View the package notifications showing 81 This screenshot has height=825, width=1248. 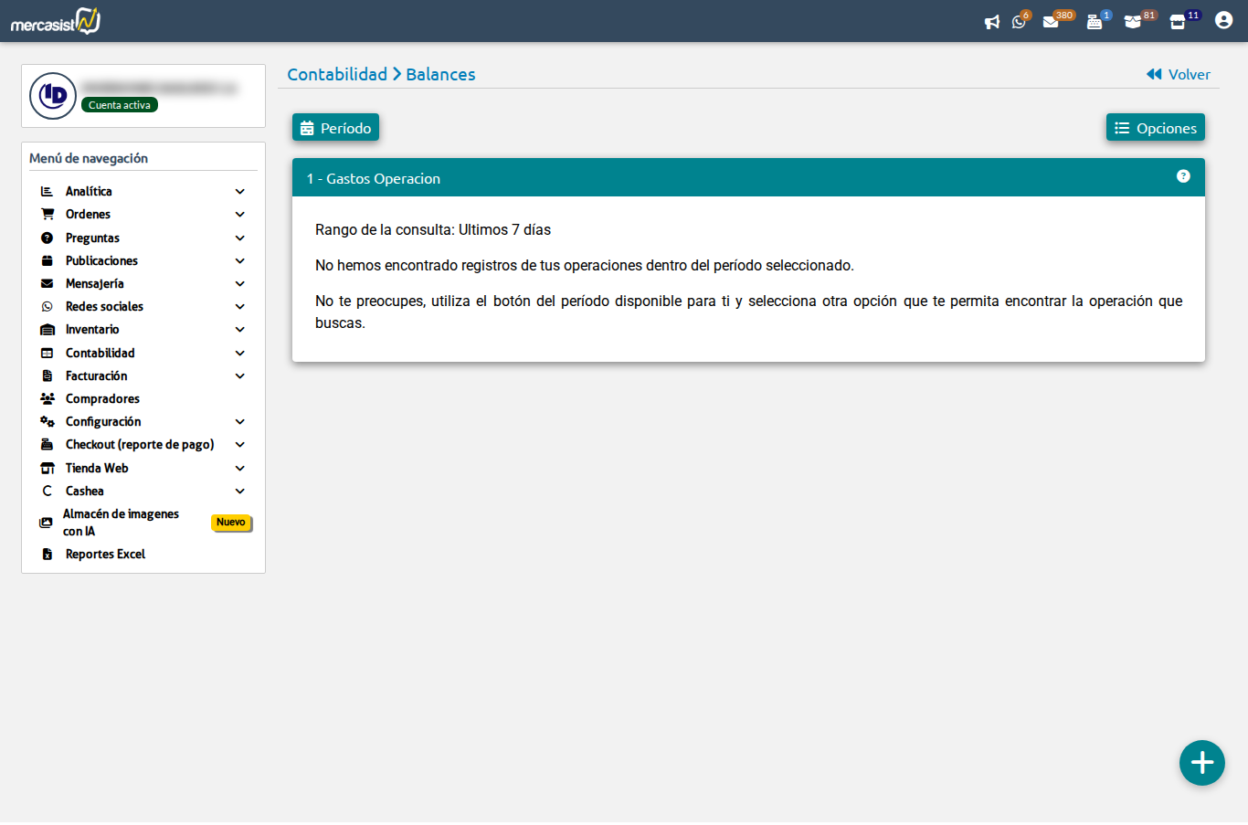pos(1135,21)
